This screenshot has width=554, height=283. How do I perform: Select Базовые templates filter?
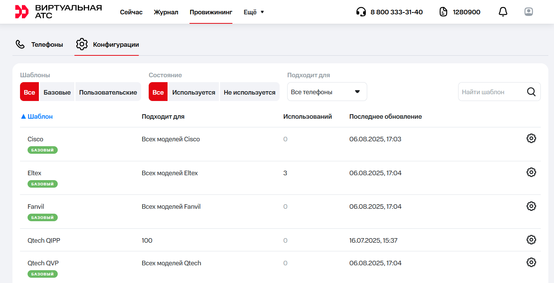click(57, 92)
